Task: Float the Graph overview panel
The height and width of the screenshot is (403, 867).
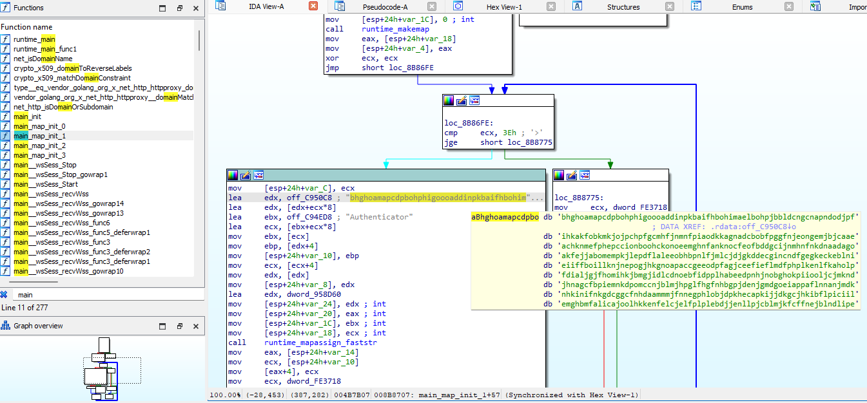Action: (180, 326)
